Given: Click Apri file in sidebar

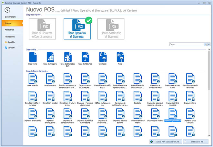Looking at the screenshot, I should coord(12,42).
